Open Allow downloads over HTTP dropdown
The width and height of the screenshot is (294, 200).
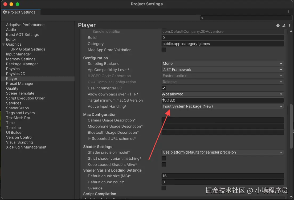pos(223,94)
